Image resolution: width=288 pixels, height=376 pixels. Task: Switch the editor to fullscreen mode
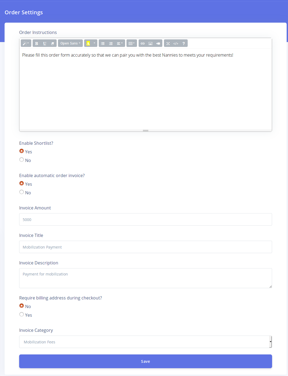coord(168,43)
